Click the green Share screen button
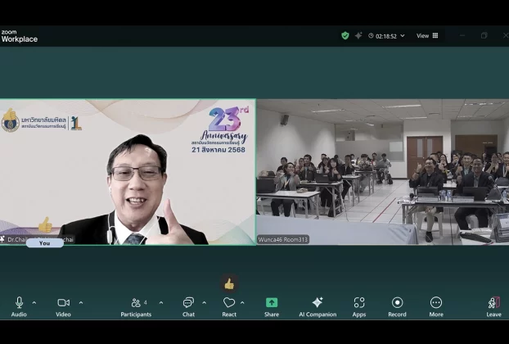509x344 pixels. click(272, 306)
